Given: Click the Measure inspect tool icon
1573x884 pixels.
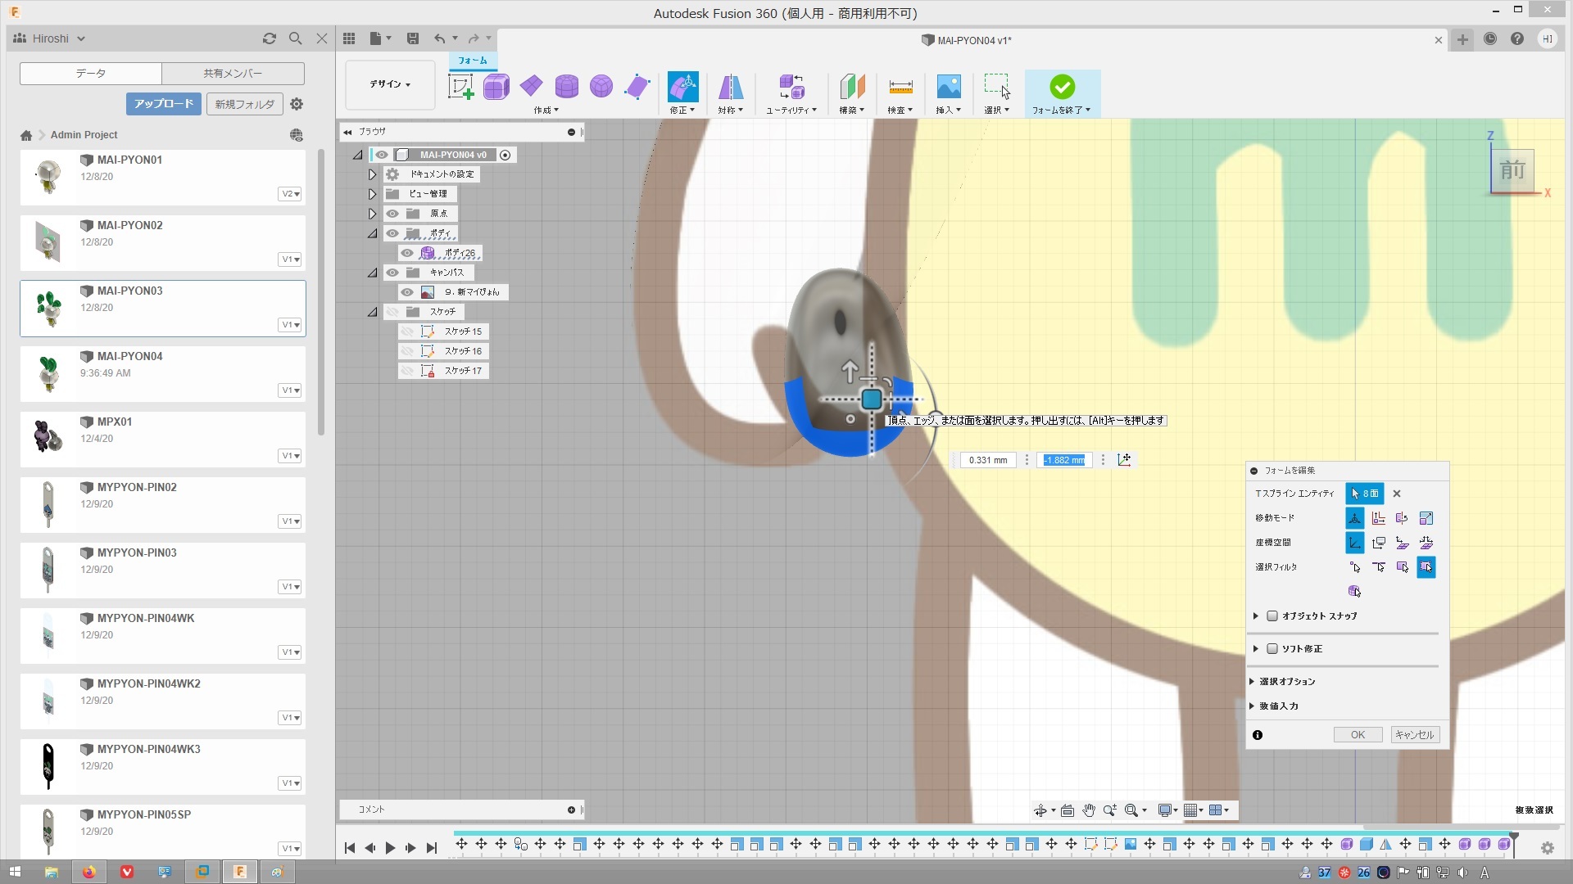Looking at the screenshot, I should pyautogui.click(x=900, y=87).
